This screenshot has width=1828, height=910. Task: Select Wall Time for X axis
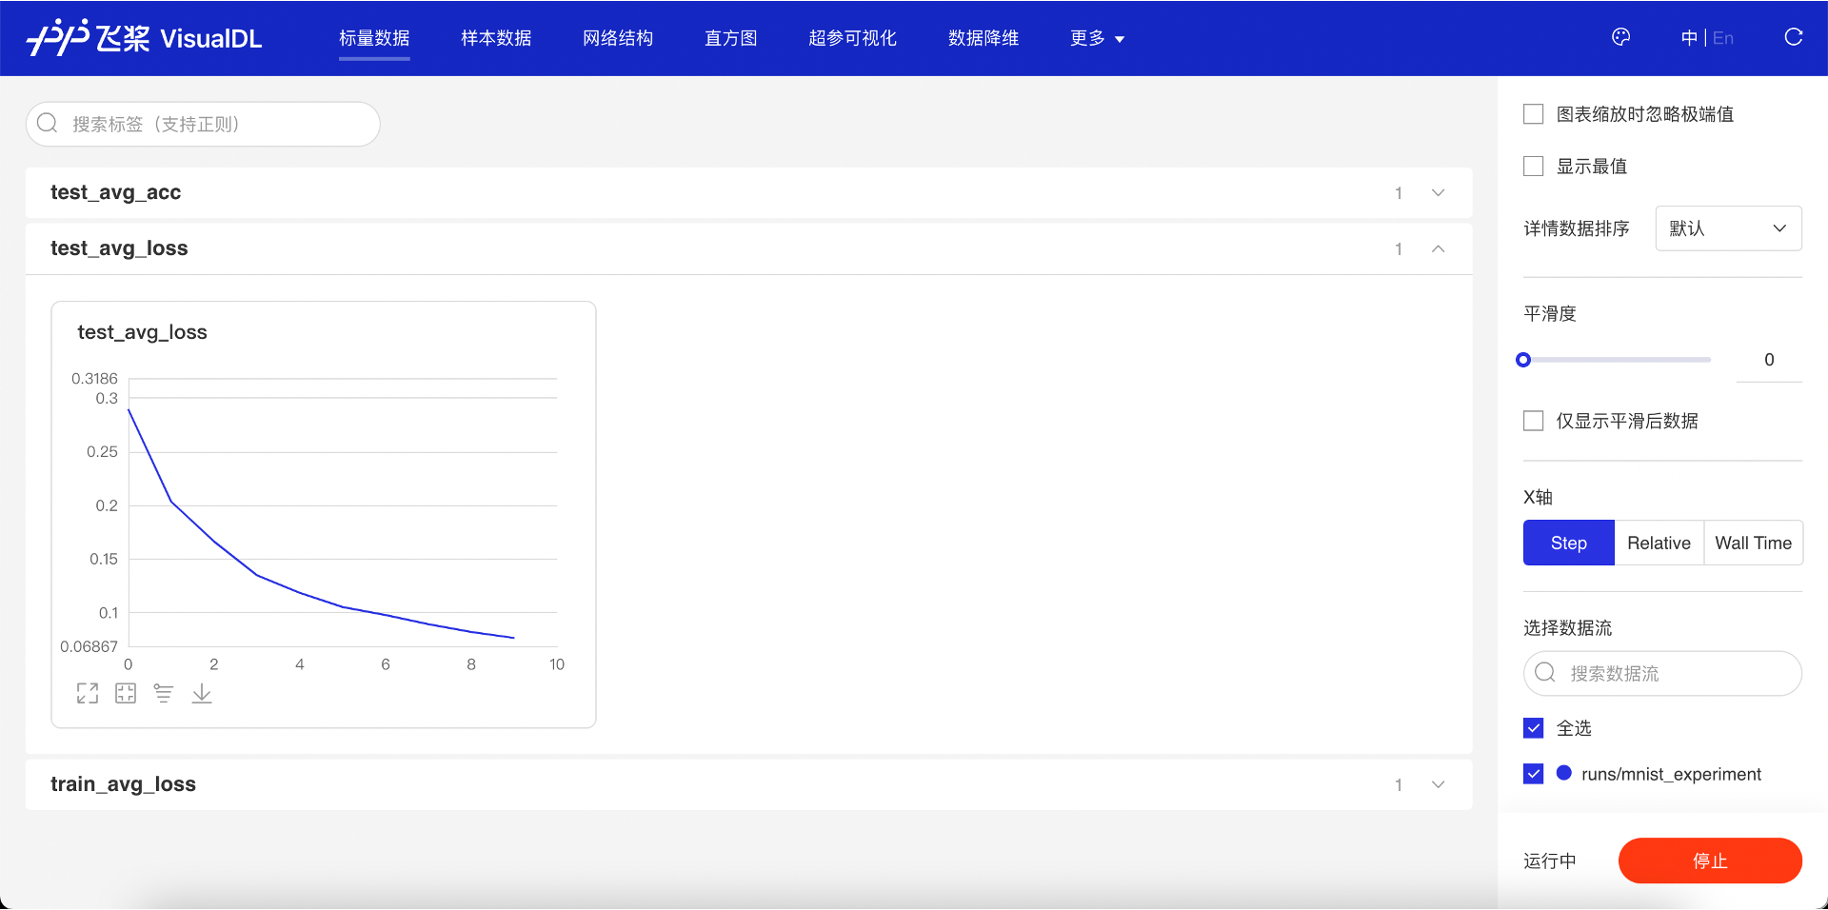pyautogui.click(x=1753, y=544)
